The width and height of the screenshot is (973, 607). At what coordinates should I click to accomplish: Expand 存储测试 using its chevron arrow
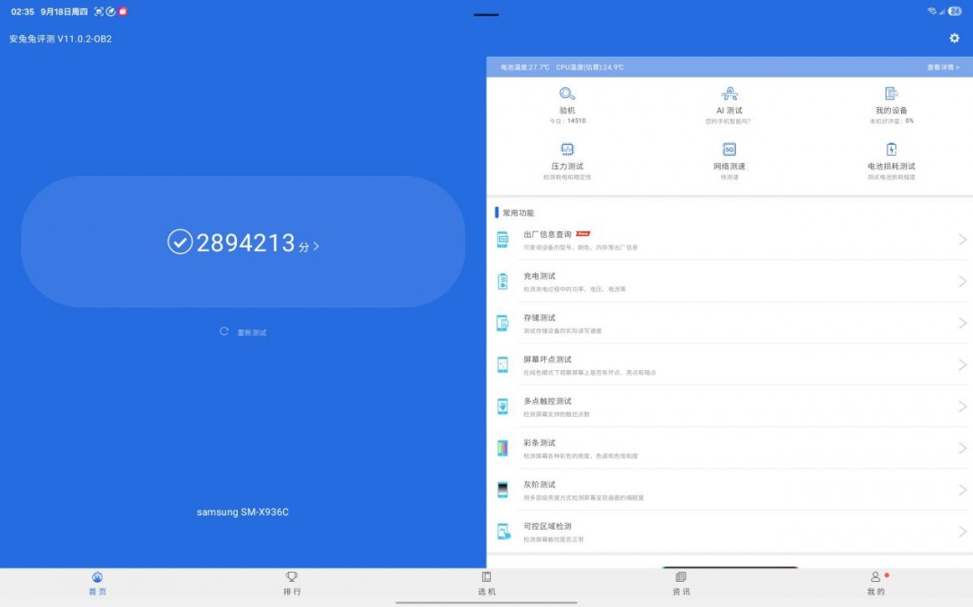962,323
